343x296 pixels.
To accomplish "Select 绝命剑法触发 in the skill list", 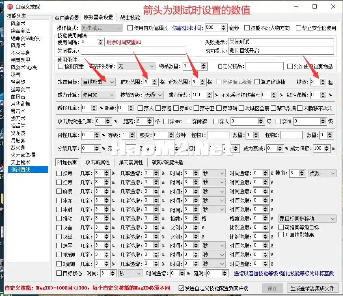I will click(x=25, y=38).
